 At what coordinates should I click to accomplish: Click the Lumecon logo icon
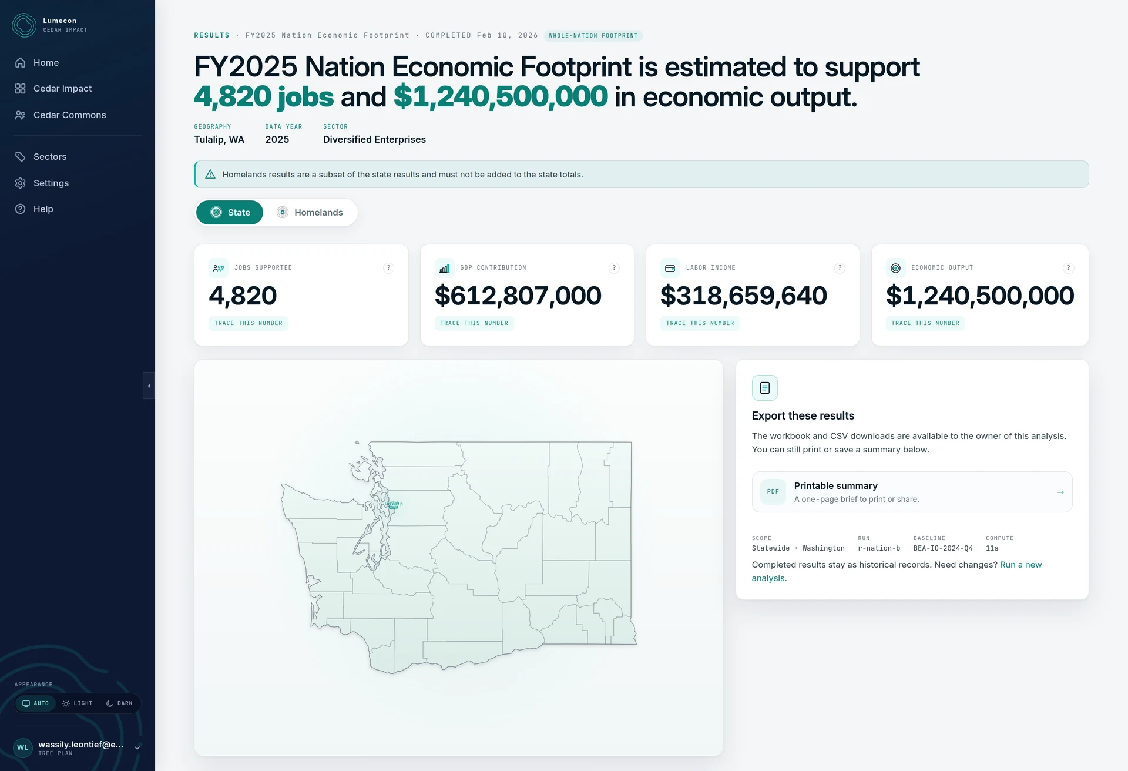pyautogui.click(x=24, y=25)
